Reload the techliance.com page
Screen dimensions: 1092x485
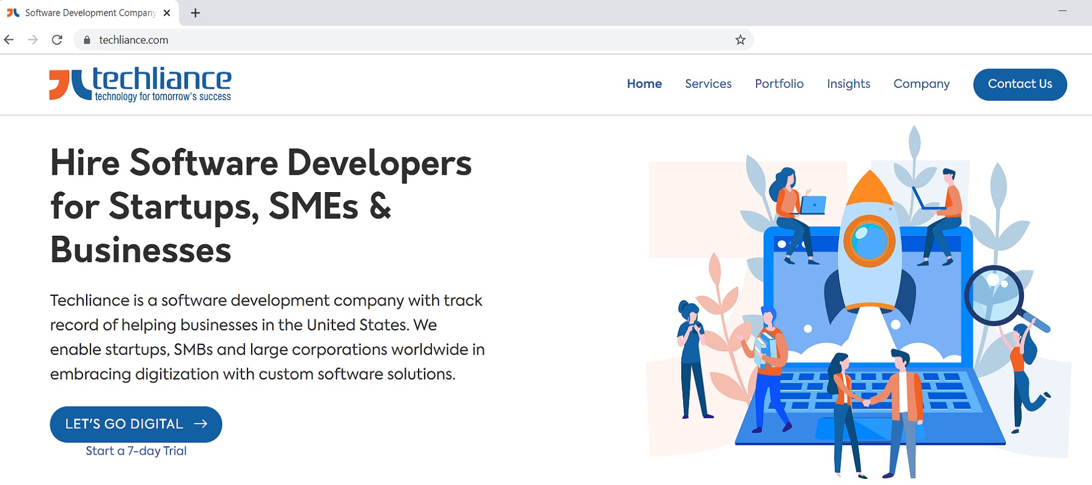point(57,40)
